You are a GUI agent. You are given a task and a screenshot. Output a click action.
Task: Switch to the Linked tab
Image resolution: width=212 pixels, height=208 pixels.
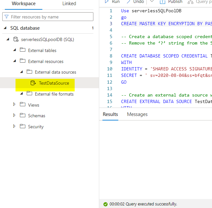click(x=69, y=4)
